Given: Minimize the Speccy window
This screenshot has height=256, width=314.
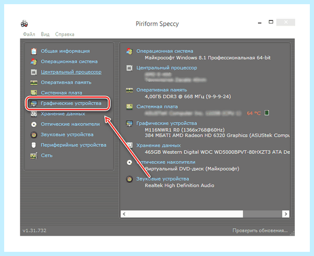Looking at the screenshot, I should 260,23.
